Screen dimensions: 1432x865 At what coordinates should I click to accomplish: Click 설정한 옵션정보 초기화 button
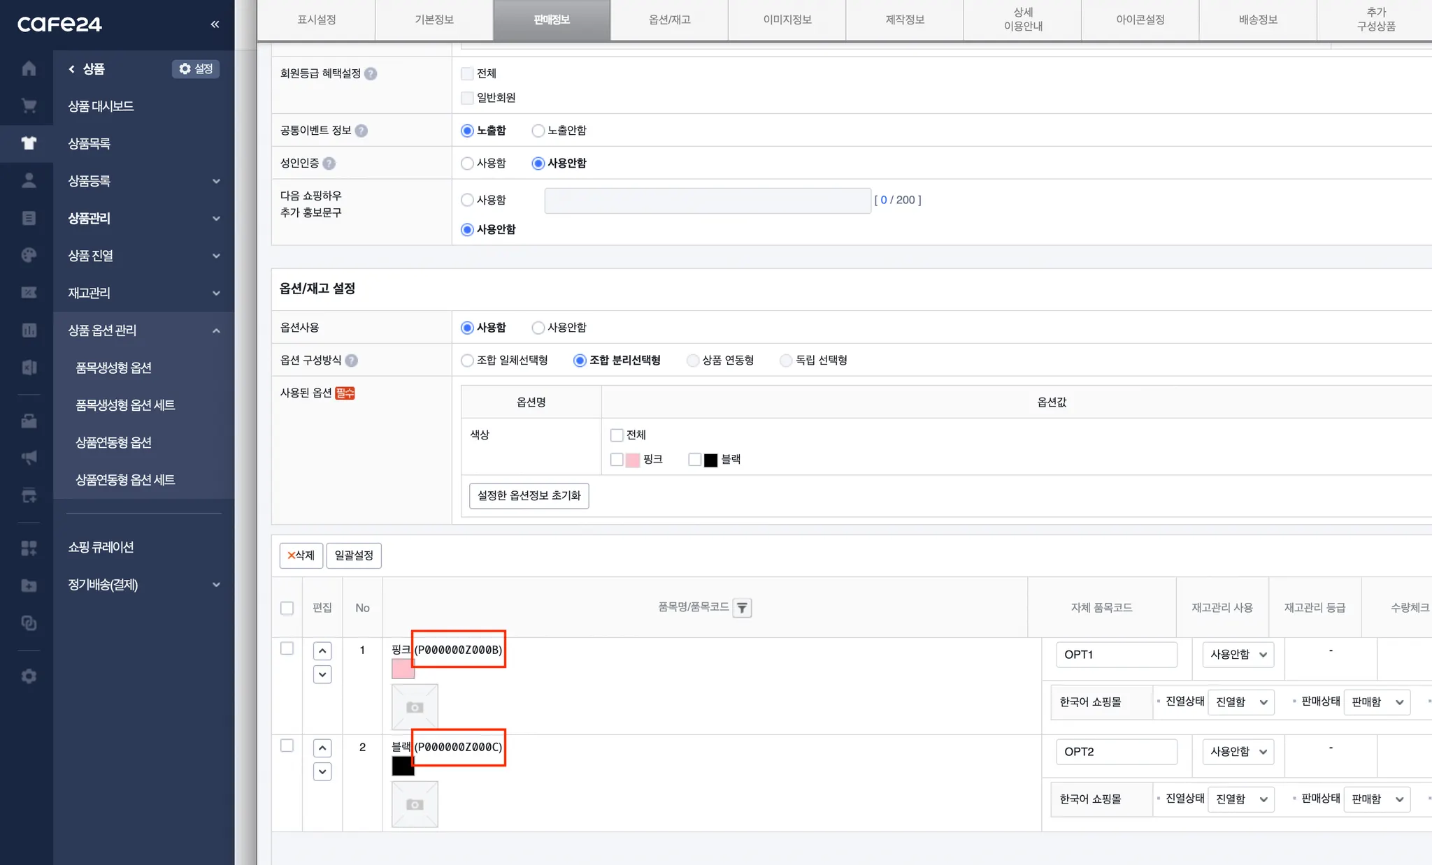[529, 495]
